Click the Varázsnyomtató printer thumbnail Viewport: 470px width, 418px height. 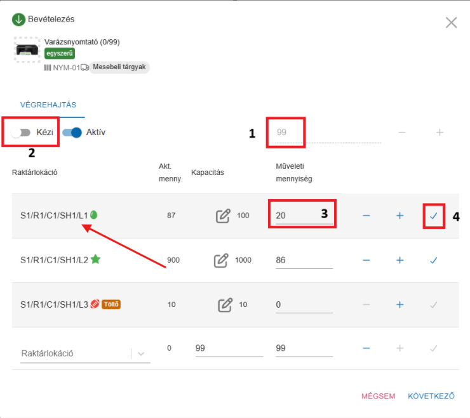click(x=27, y=49)
